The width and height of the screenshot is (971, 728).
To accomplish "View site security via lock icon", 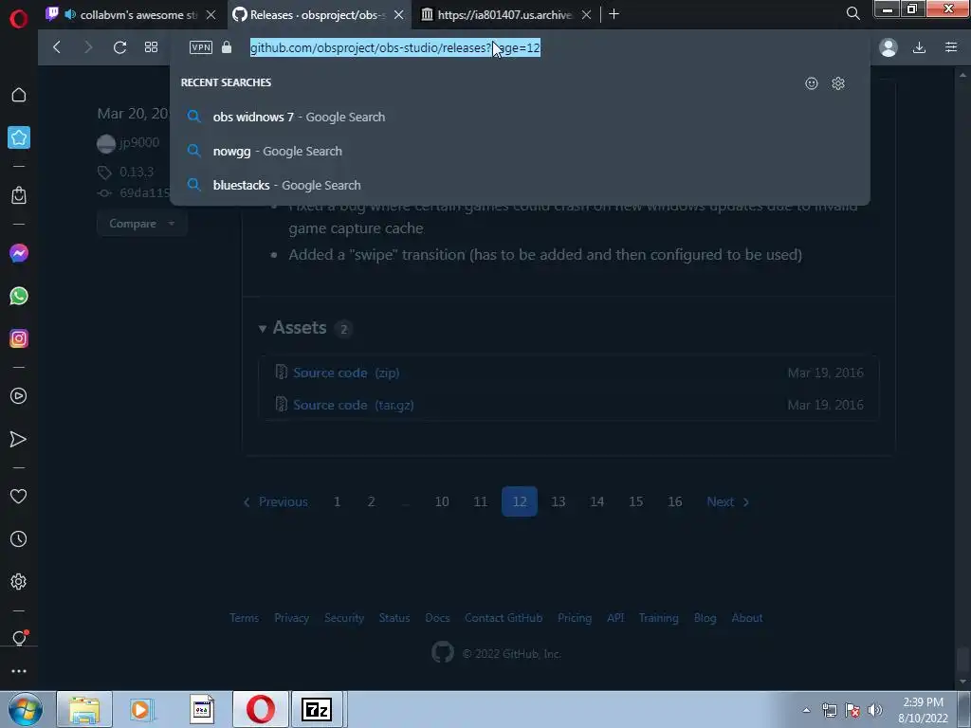I will pyautogui.click(x=227, y=47).
